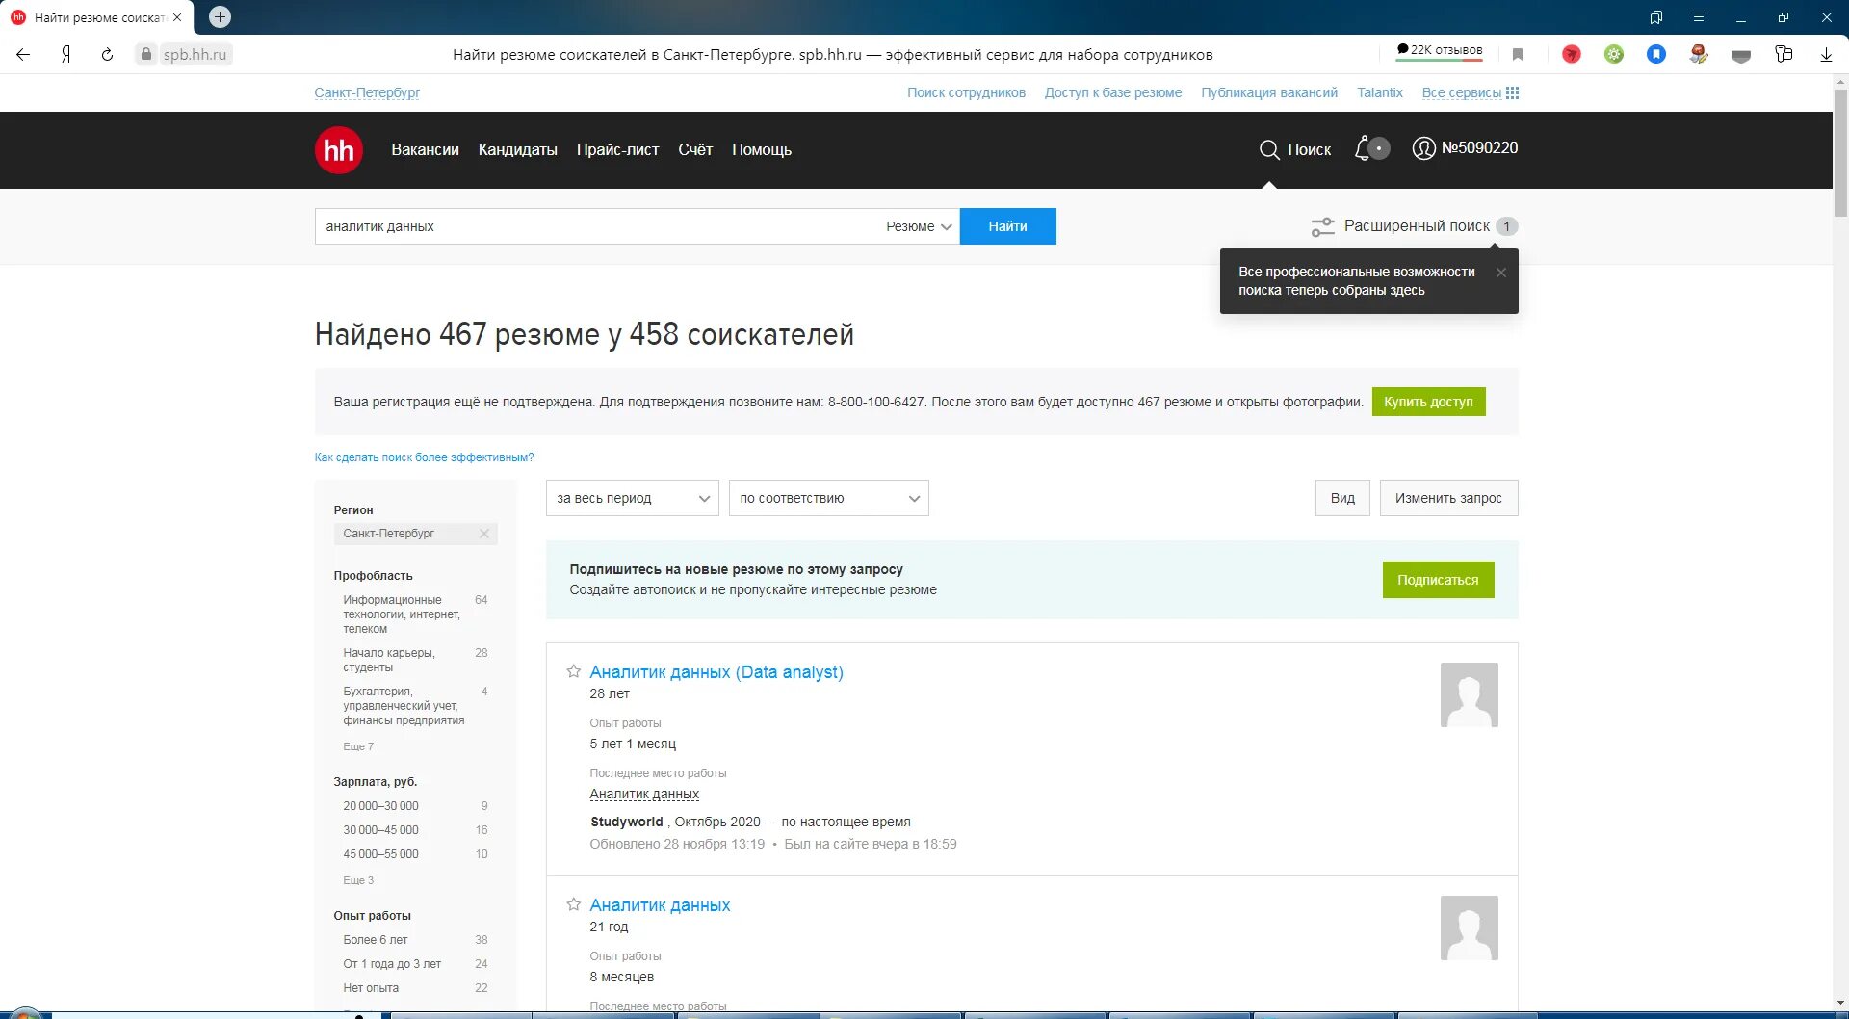Image resolution: width=1849 pixels, height=1019 pixels.
Task: Click the padlock site security icon
Action: click(146, 55)
